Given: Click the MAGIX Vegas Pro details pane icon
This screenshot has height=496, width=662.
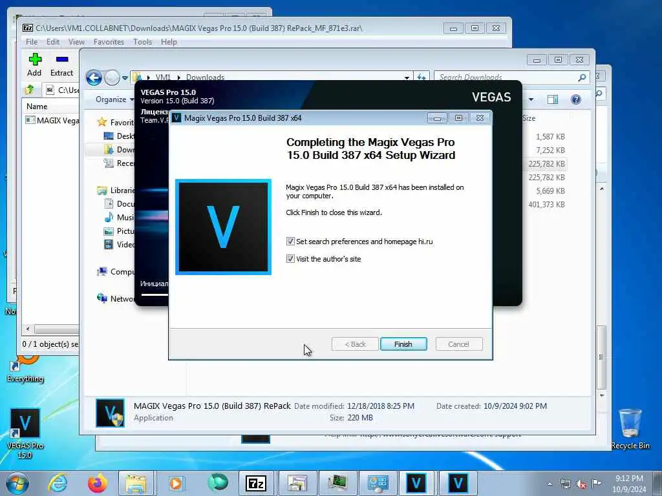Looking at the screenshot, I should coord(110,413).
